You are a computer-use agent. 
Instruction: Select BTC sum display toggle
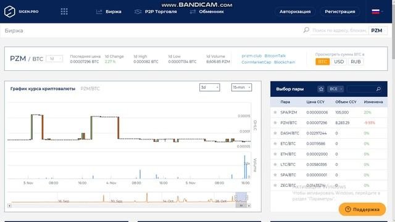322,62
